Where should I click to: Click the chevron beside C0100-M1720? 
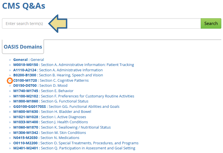tap(10, 81)
